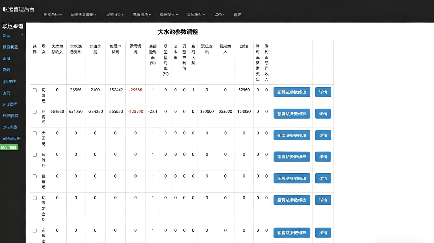Tick the checkbox for 初级场 row
This screenshot has width=434, height=243.
(35, 90)
